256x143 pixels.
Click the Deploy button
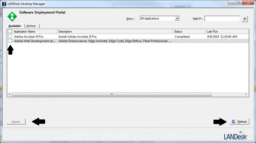click(x=16, y=122)
